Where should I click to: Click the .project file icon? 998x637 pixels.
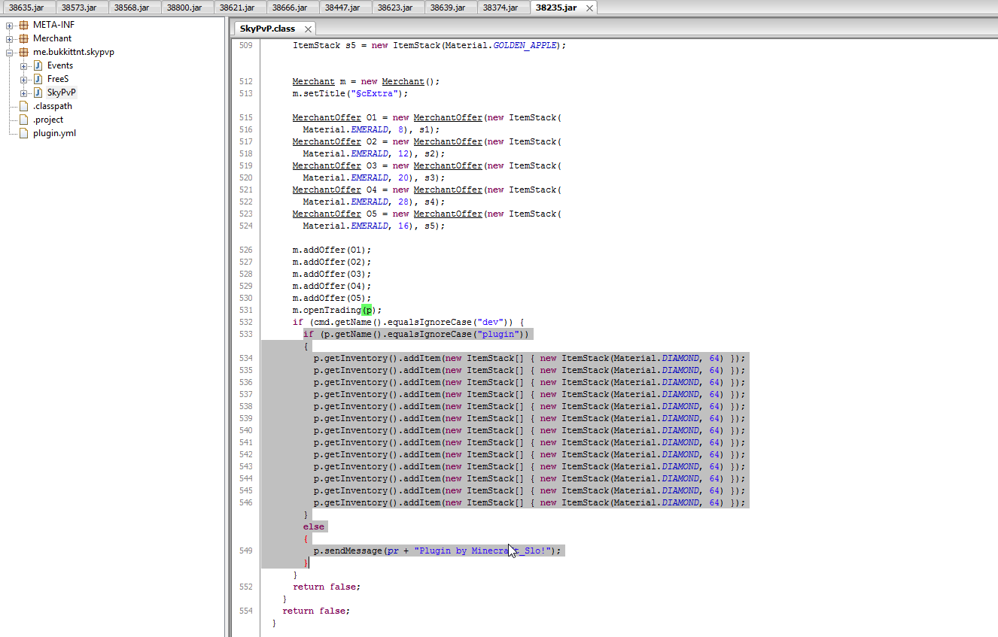click(23, 120)
